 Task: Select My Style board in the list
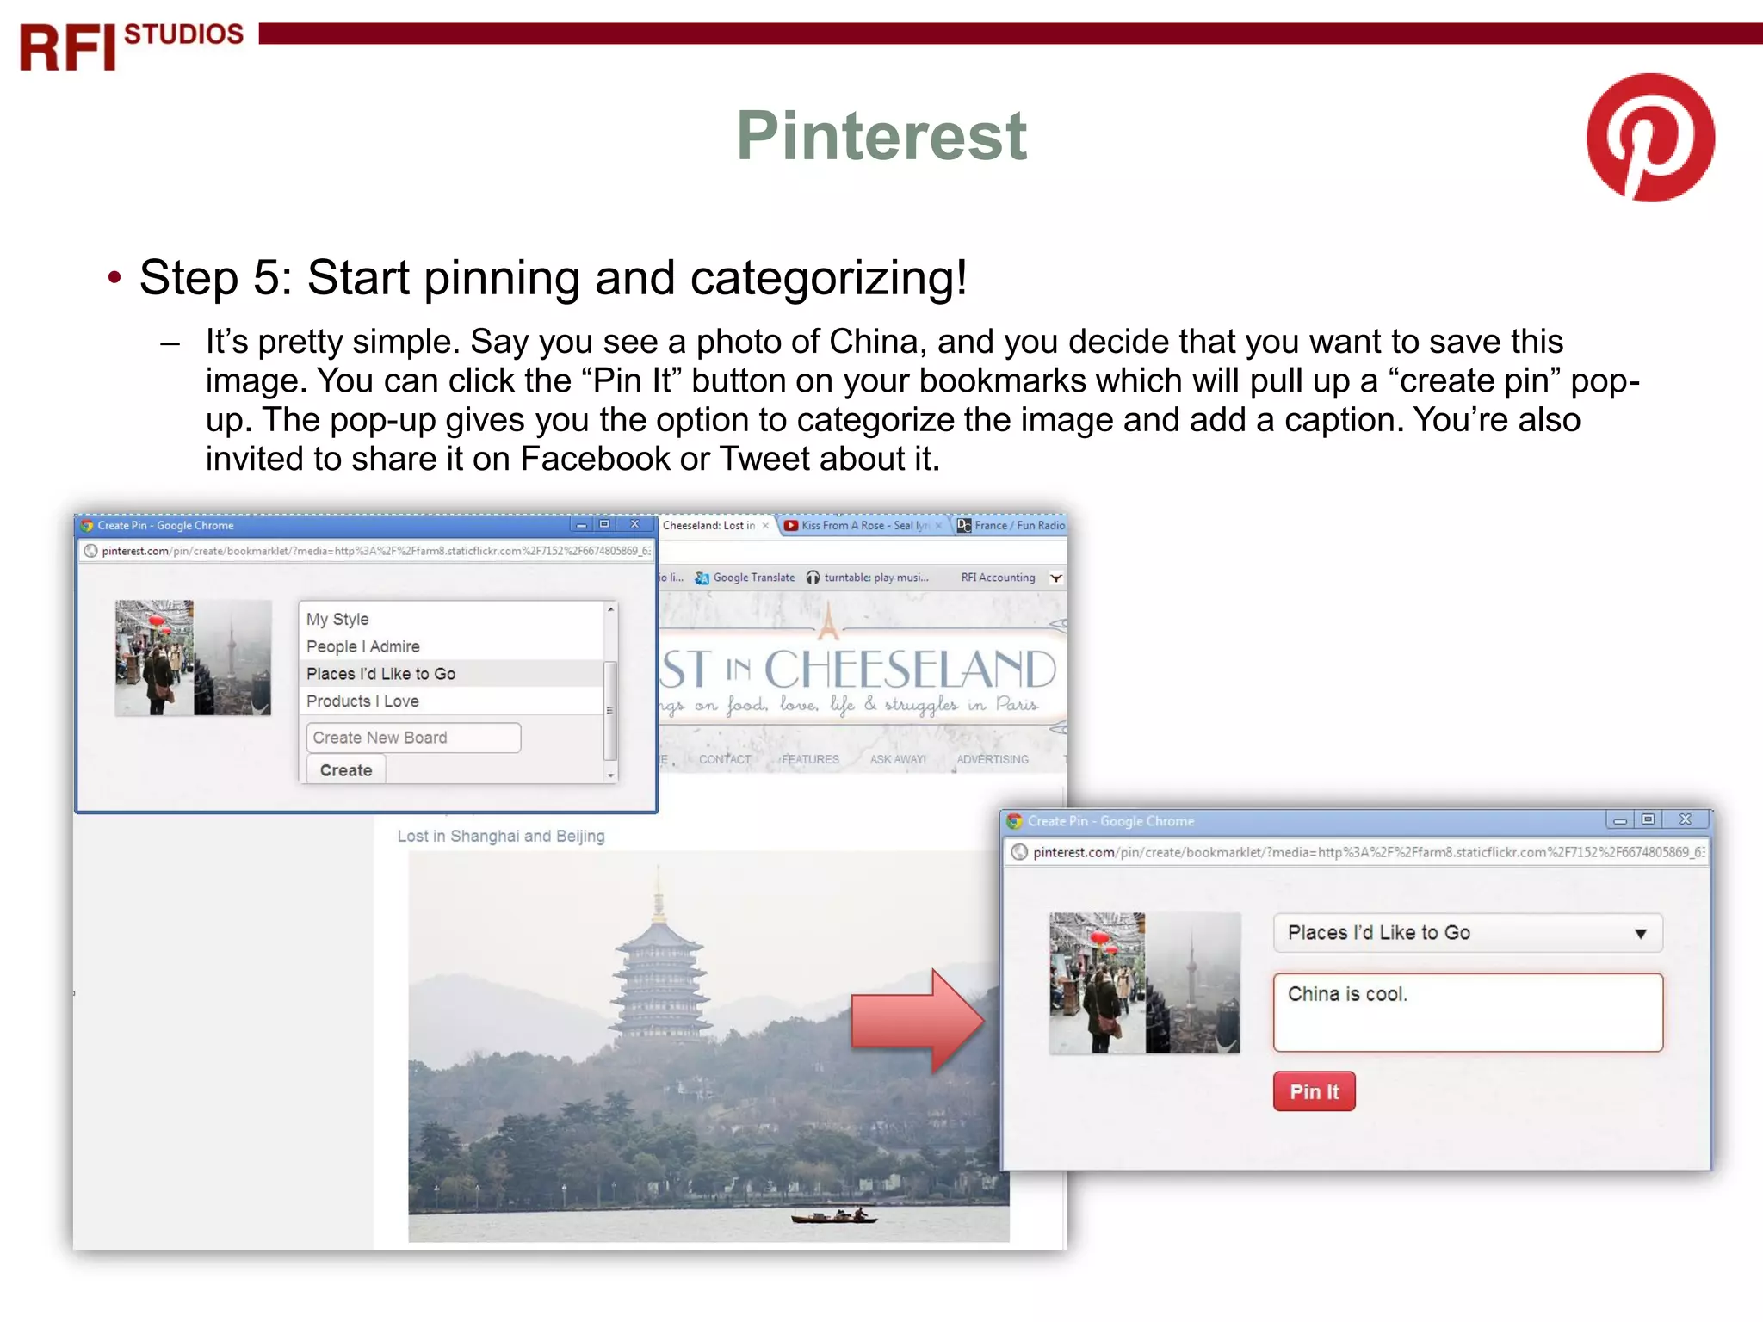click(x=452, y=619)
